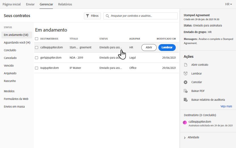Focus the contracts search field
The width and height of the screenshot is (236, 148).
(142, 16)
